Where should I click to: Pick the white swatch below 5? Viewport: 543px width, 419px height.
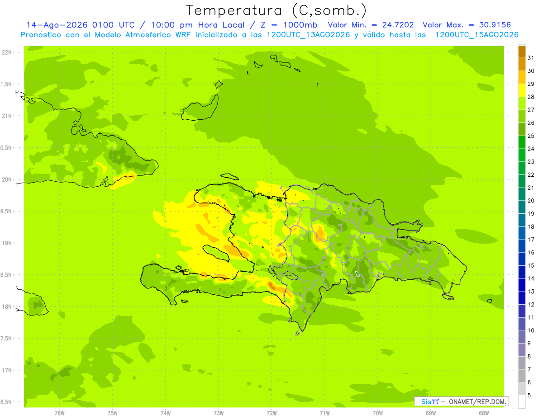(522, 401)
